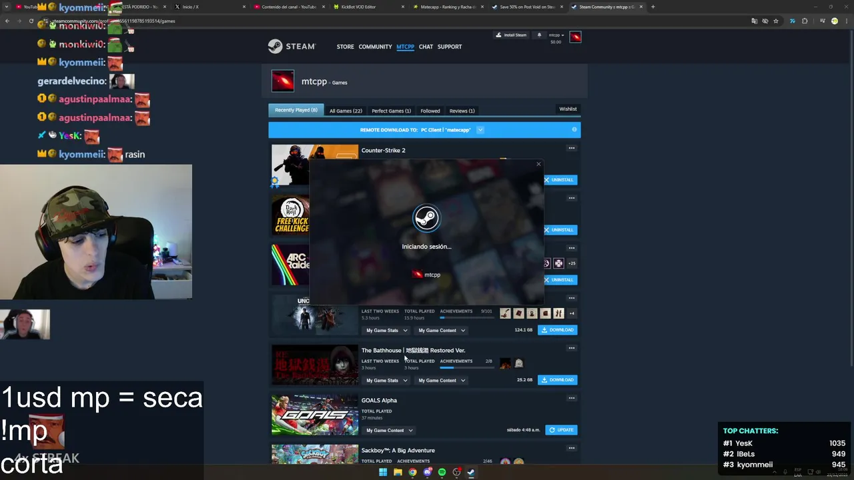Image resolution: width=854 pixels, height=480 pixels.
Task: Open the STORE menu
Action: tap(345, 47)
